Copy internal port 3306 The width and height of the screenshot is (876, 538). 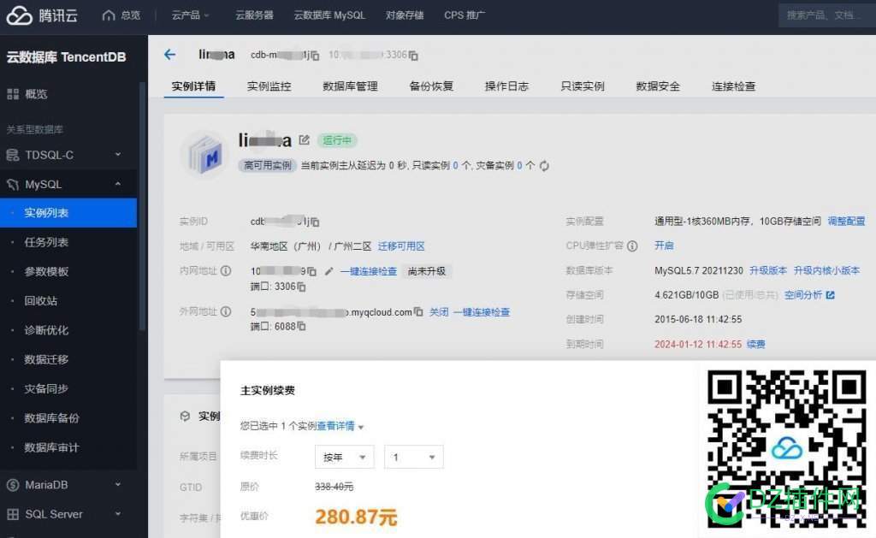[302, 287]
